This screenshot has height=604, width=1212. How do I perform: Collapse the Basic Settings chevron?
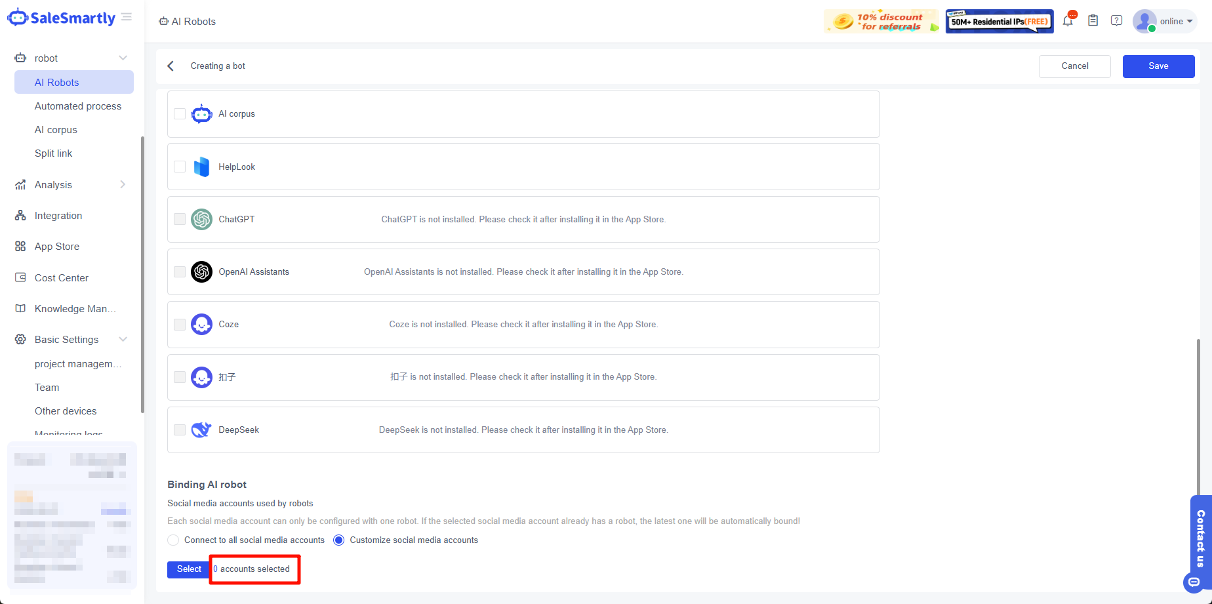pos(123,340)
